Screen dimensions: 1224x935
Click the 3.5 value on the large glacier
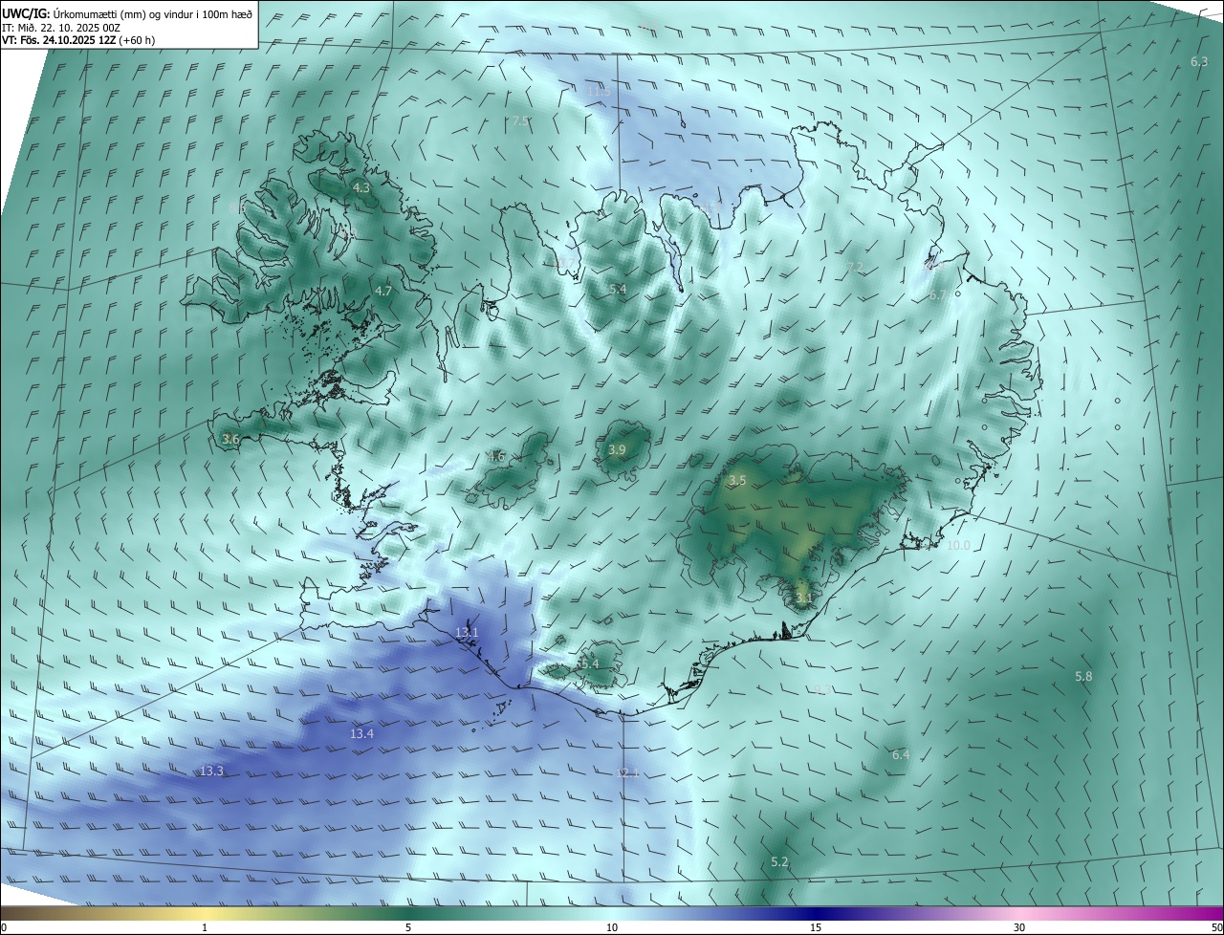coord(737,481)
